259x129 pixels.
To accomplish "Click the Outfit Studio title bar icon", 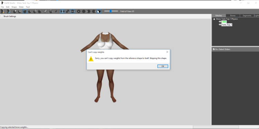I will (2, 3).
